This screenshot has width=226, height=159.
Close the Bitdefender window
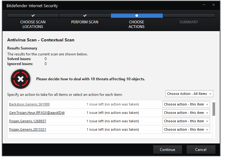[214, 5]
